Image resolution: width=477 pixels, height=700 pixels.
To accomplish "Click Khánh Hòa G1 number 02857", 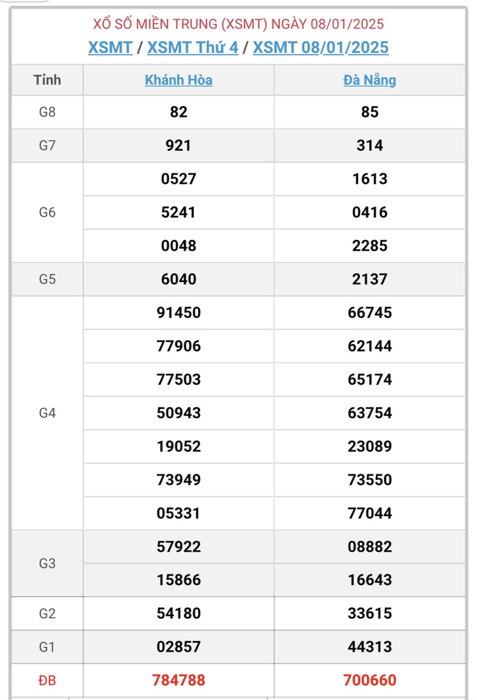I will (178, 646).
